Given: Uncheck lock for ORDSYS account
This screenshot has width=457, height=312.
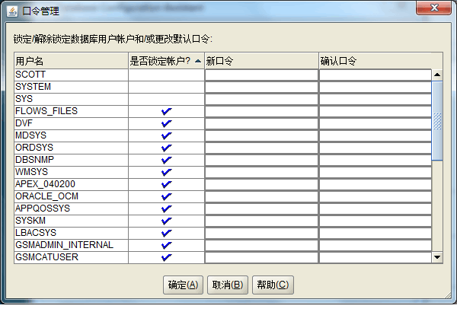Looking at the screenshot, I should pyautogui.click(x=166, y=148).
